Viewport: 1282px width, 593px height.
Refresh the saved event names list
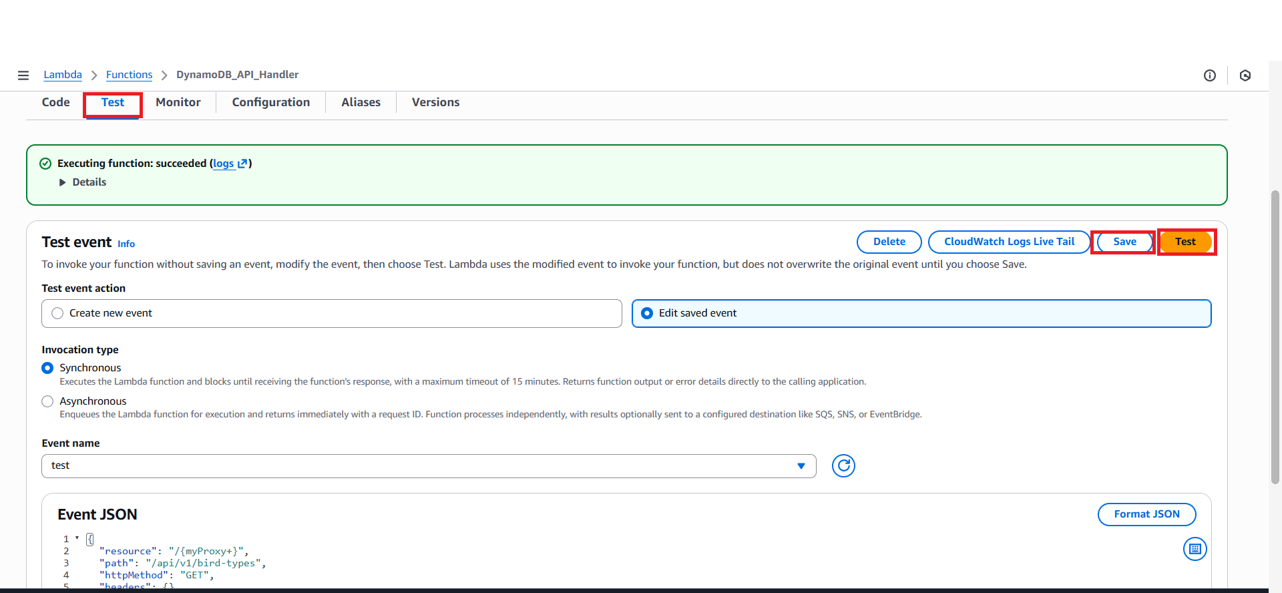(843, 465)
